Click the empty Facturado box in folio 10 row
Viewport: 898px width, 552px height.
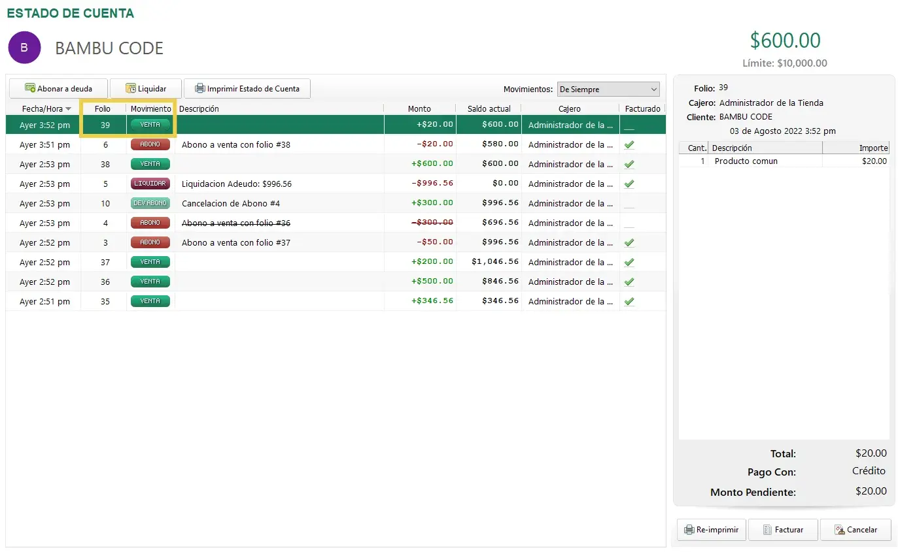pyautogui.click(x=629, y=203)
